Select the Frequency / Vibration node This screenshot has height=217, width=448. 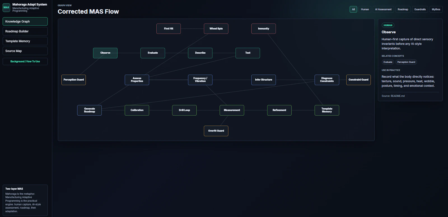coord(200,80)
